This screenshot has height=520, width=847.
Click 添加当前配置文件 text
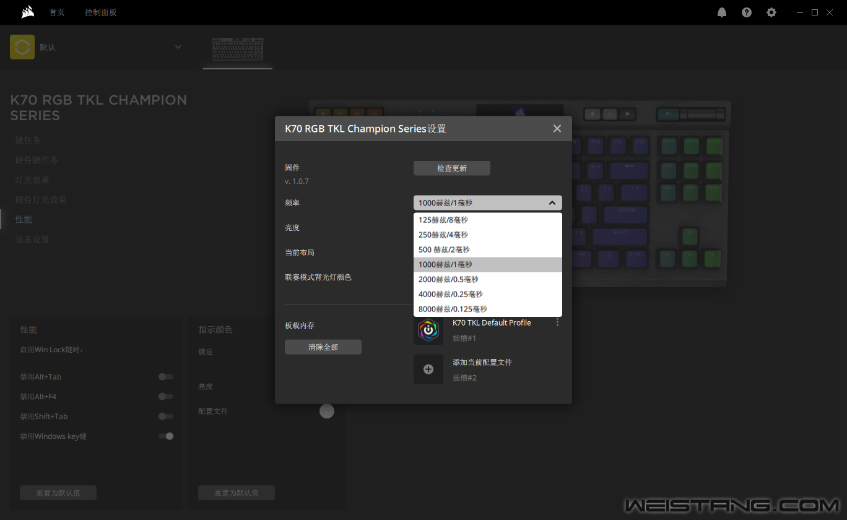482,362
